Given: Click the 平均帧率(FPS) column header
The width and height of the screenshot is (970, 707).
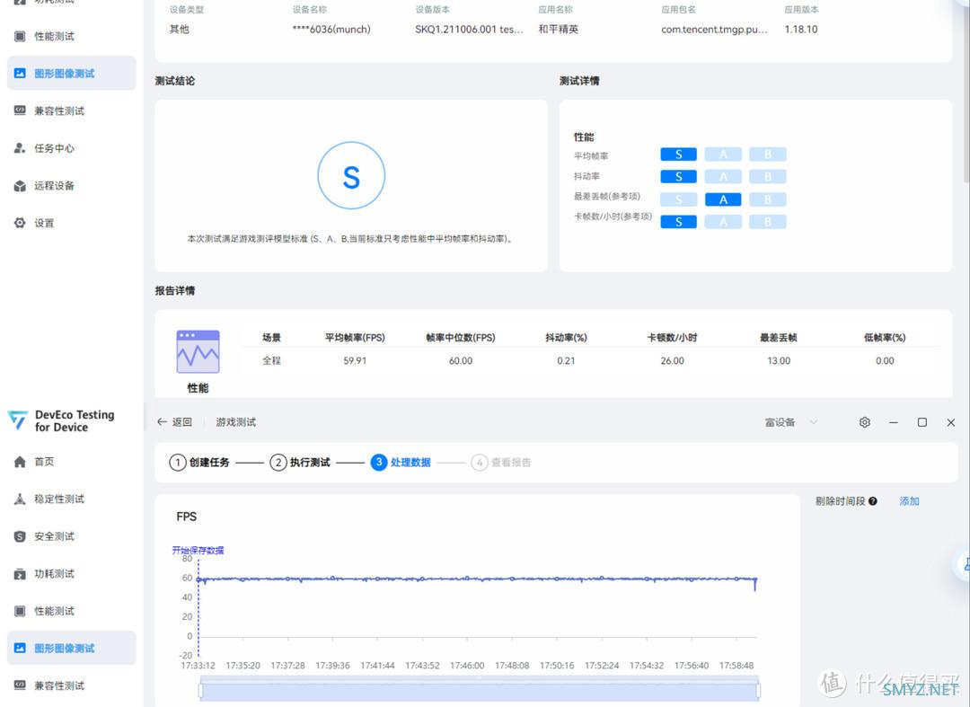Looking at the screenshot, I should (355, 337).
